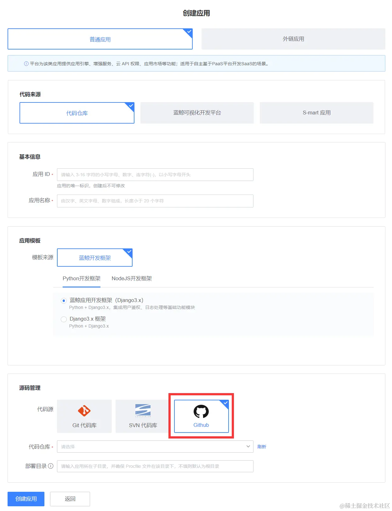Switch to 外链应用 application type
This screenshot has width=392, height=511.
pos(293,39)
